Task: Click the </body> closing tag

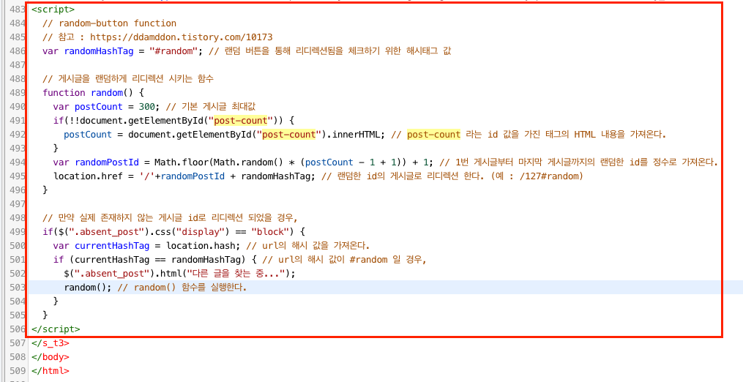Action: (51, 357)
